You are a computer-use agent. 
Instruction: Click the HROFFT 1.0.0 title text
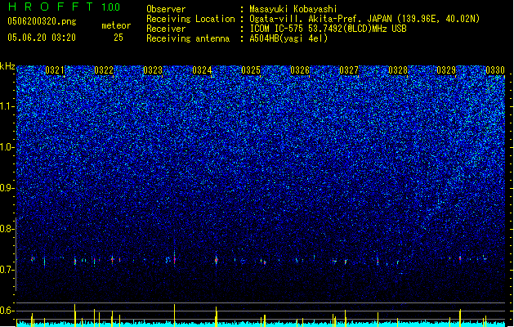pos(64,7)
